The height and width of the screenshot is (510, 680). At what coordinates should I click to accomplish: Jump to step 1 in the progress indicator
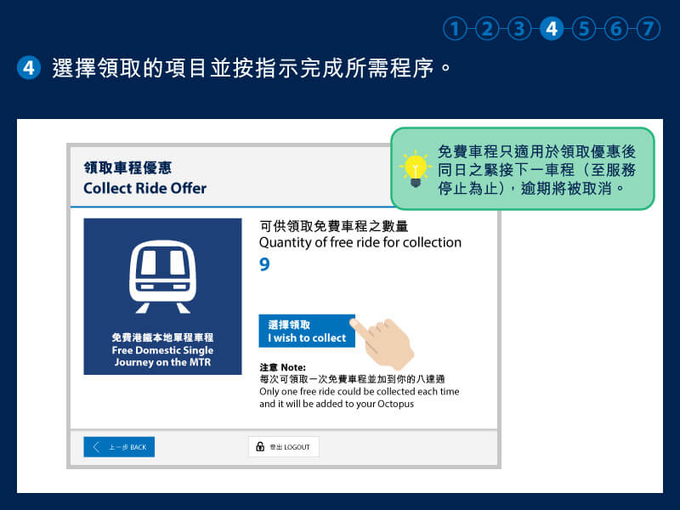click(x=455, y=29)
